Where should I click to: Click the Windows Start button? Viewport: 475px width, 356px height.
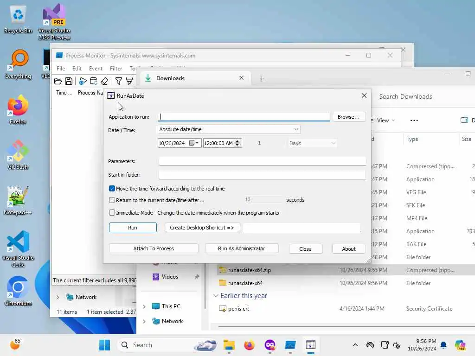pos(104,345)
